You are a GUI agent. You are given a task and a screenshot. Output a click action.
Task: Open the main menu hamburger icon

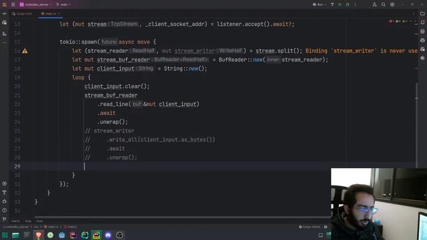point(13,5)
